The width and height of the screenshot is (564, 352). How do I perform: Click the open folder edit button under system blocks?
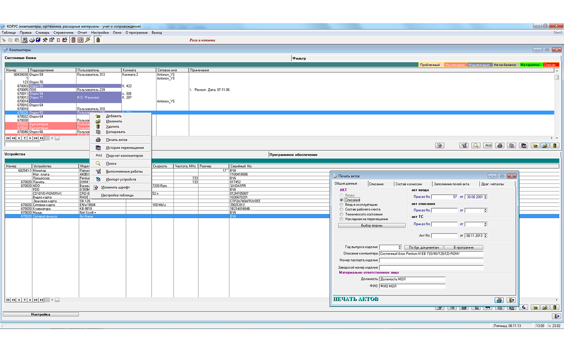pyautogui.click(x=545, y=145)
